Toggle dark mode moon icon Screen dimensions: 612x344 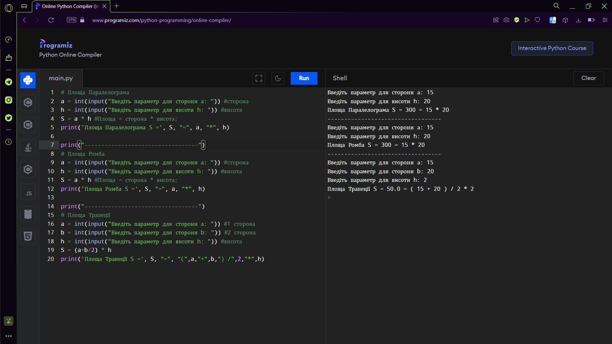[278, 78]
